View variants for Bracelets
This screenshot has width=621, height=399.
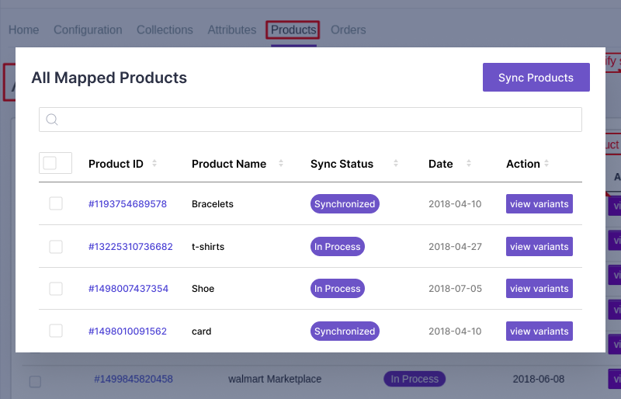pyautogui.click(x=539, y=204)
